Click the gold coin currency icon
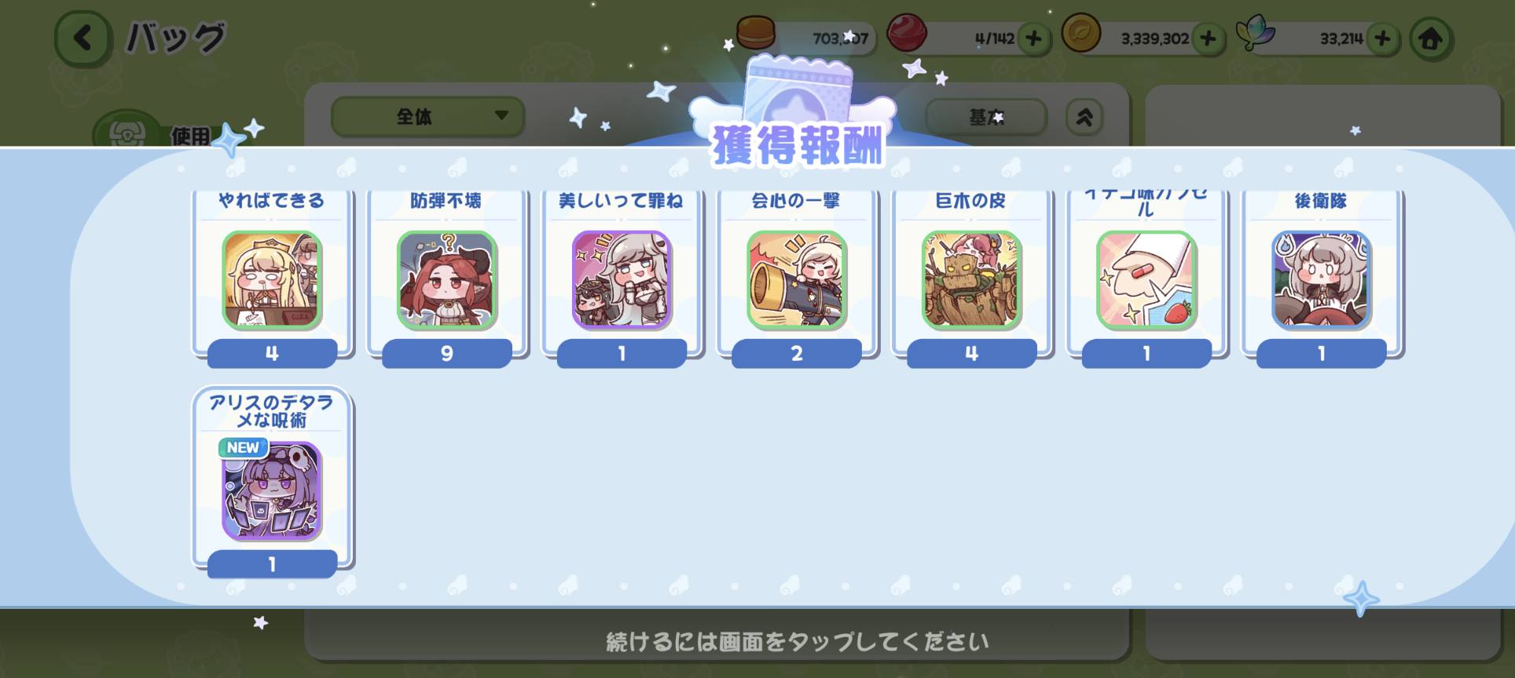Screen dimensions: 1515x678 tap(1081, 34)
